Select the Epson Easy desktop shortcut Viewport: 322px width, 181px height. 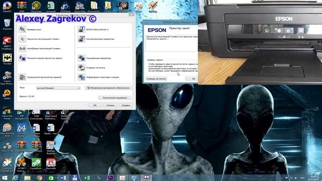(x=80, y=7)
